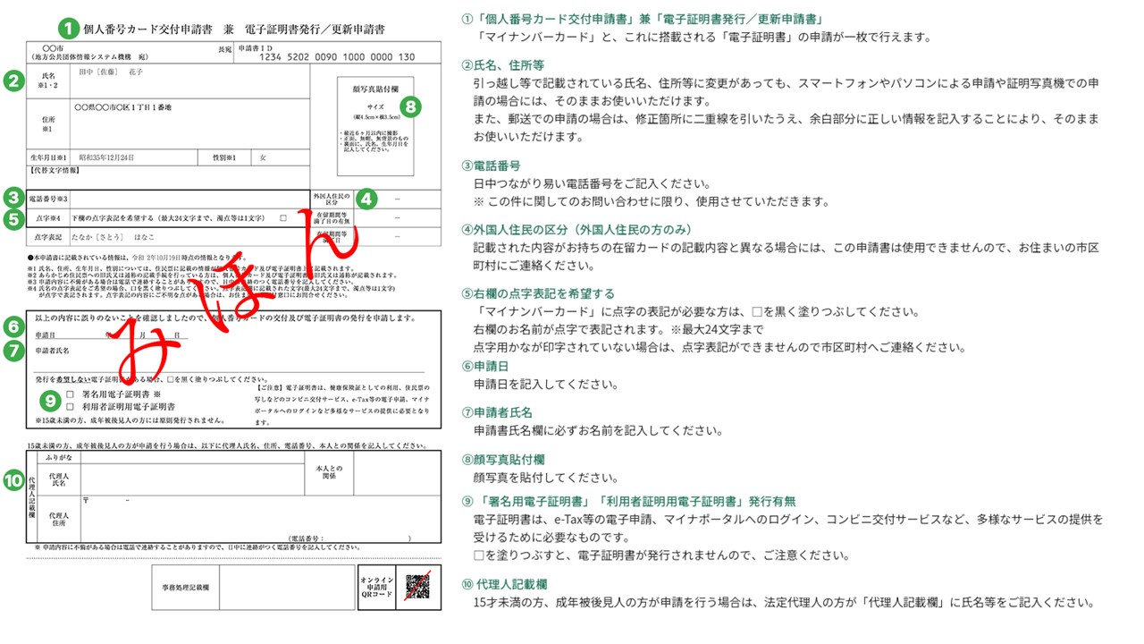Click the 在留期間等満了日の有無 cell label
Viewport: 1144px width, 644px height.
(x=332, y=218)
